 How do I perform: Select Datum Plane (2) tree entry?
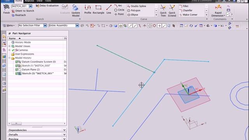click(x=31, y=70)
